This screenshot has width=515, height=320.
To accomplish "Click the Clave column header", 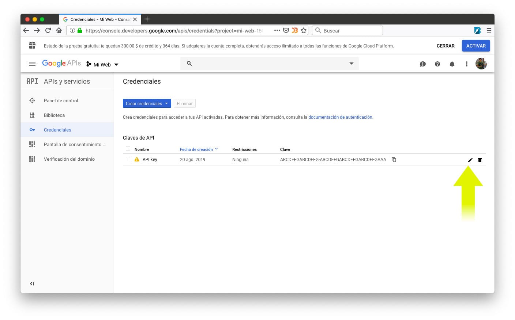I will click(x=285, y=149).
